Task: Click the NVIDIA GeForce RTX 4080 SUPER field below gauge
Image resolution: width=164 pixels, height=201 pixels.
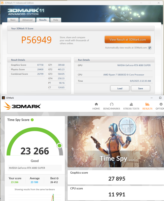Action: [x=35, y=168]
